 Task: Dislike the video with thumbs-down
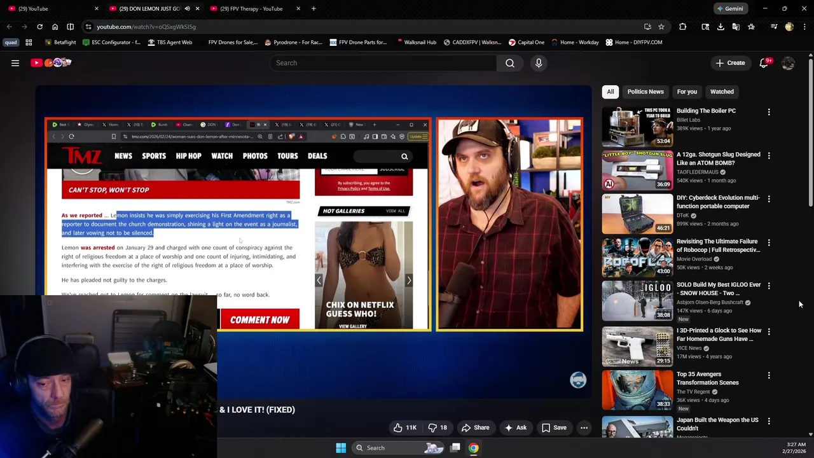point(438,427)
